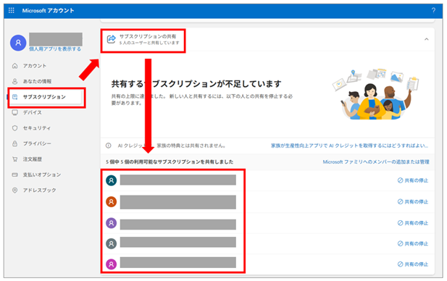This screenshot has width=447, height=281.
Task: Open Microsoft ファミリへのメンバーの追加または管理 link
Action: click(376, 162)
